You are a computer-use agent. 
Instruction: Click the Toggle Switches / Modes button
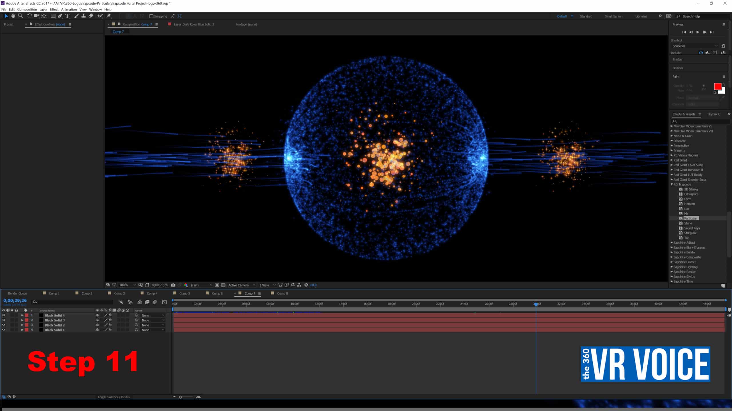pos(114,397)
